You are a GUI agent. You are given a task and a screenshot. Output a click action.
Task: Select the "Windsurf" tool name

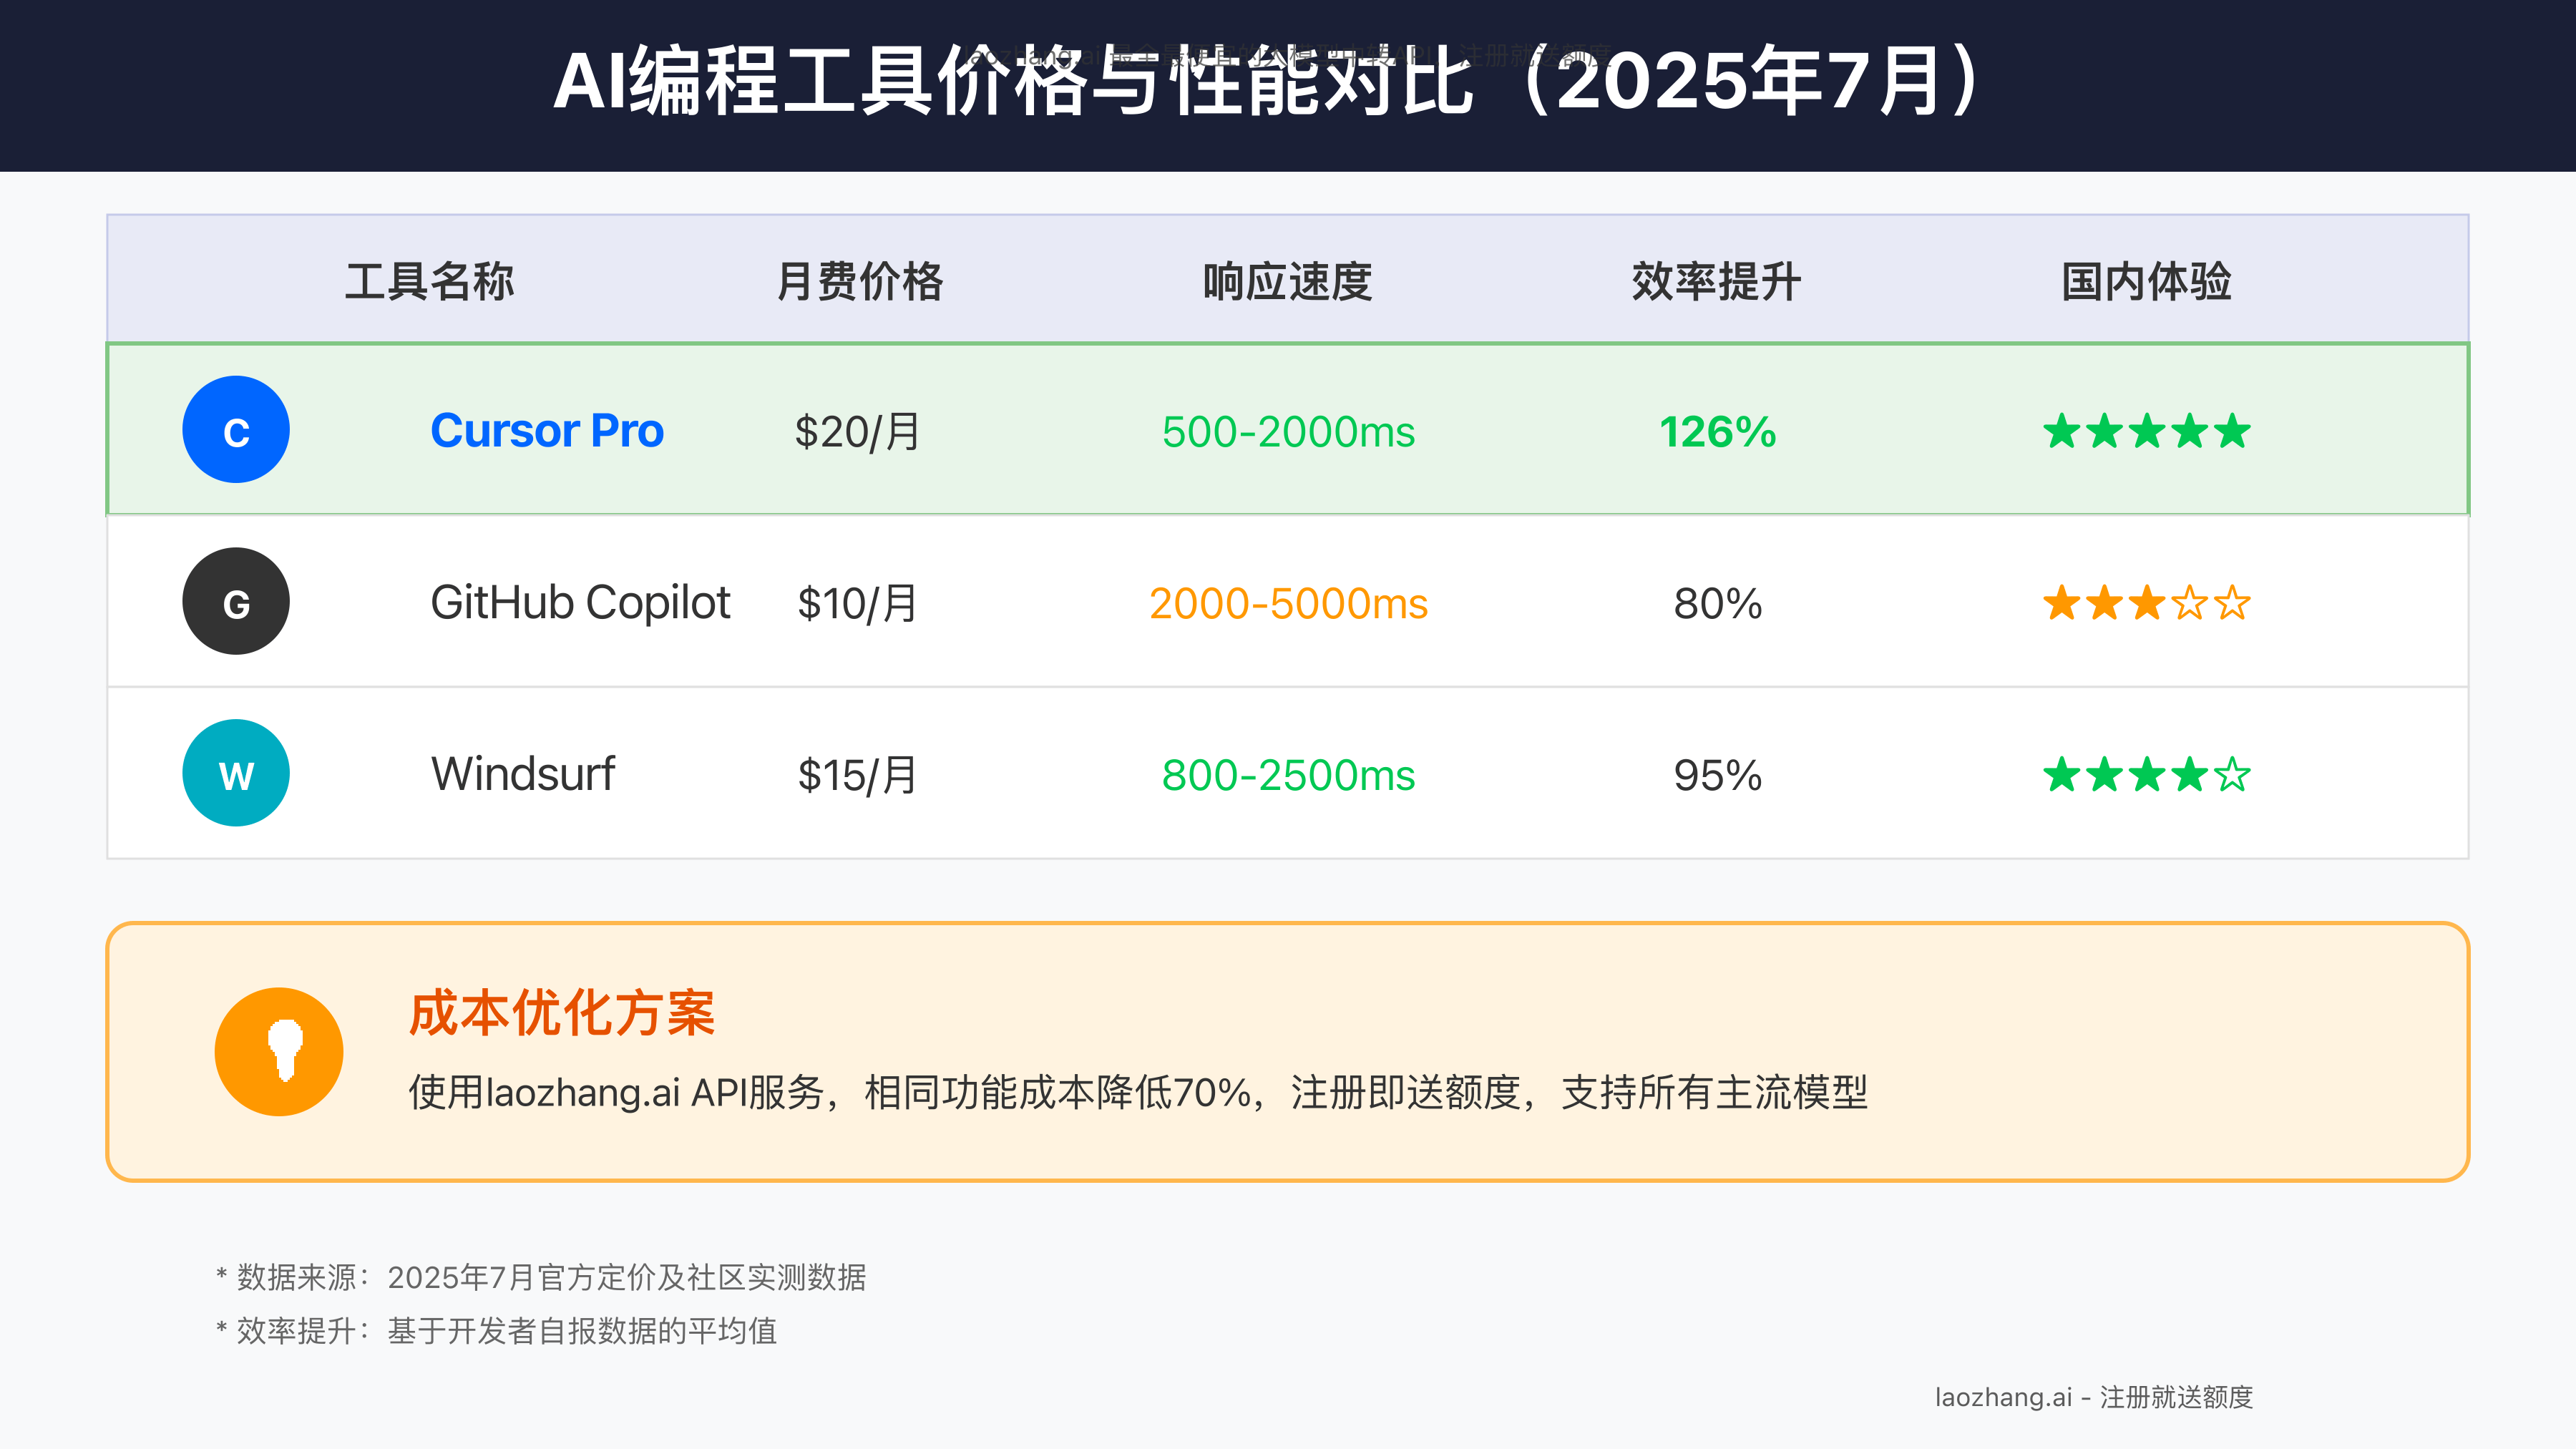[523, 774]
